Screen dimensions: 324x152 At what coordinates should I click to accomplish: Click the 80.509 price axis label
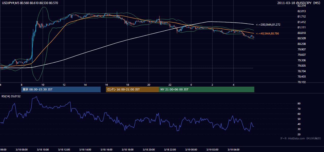click(301, 38)
